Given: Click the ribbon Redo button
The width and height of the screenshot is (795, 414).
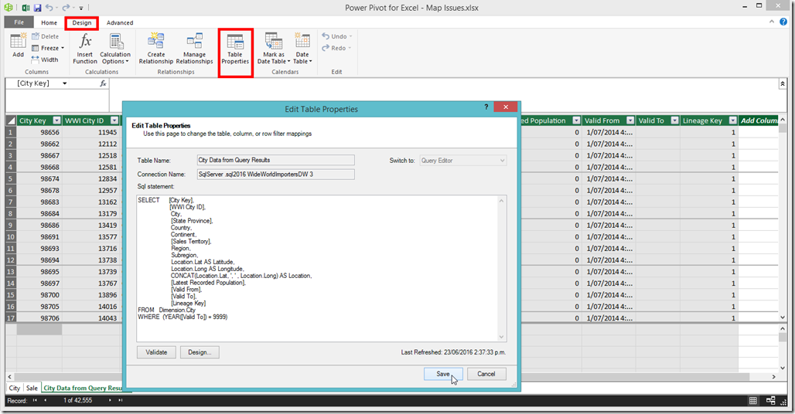Looking at the screenshot, I should (x=336, y=48).
